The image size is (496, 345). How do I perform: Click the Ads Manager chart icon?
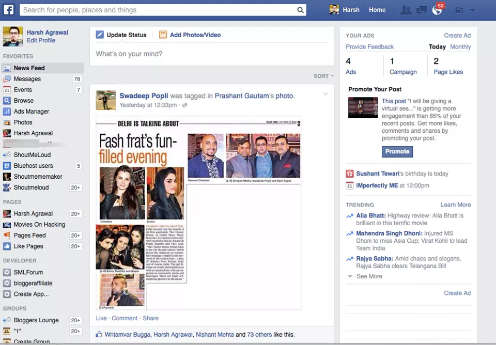point(7,112)
